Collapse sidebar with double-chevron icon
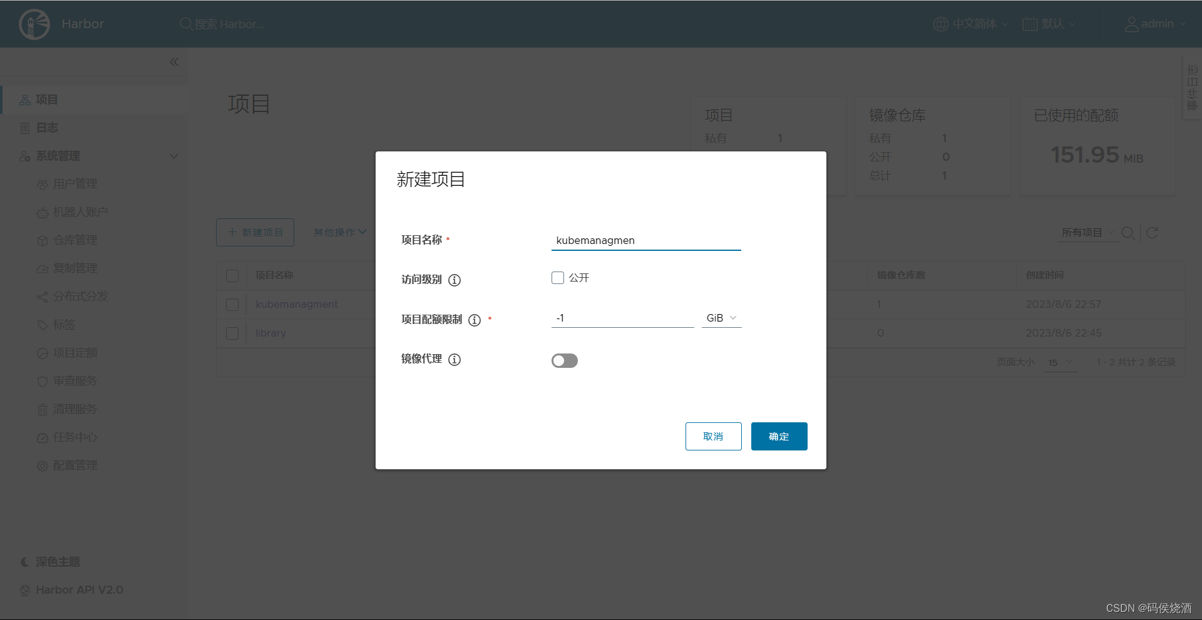 174,62
